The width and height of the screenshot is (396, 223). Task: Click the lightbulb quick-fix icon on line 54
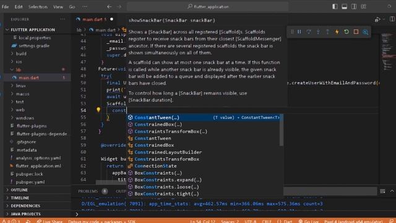point(98,110)
